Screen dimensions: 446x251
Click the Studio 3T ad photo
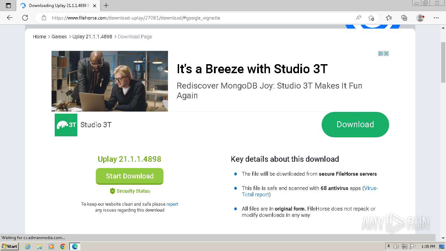point(110,81)
